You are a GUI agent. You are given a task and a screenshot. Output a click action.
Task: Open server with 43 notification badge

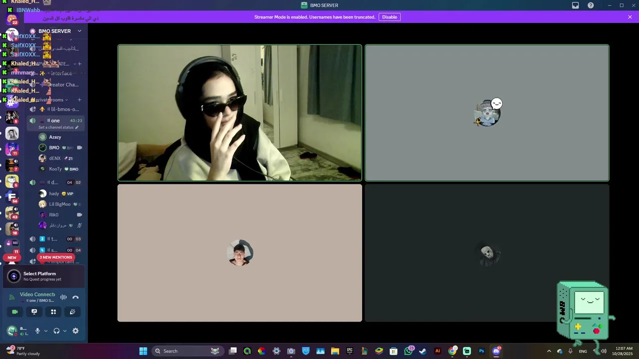(x=12, y=213)
